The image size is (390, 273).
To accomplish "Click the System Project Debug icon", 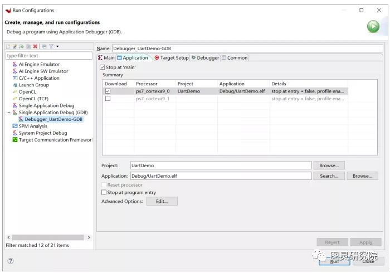I will point(15,133).
